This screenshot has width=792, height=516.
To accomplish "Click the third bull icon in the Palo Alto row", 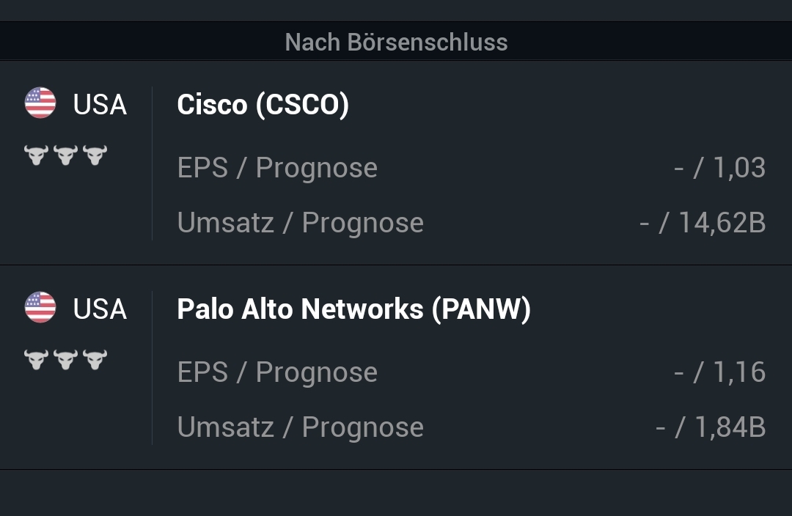I will [x=95, y=359].
